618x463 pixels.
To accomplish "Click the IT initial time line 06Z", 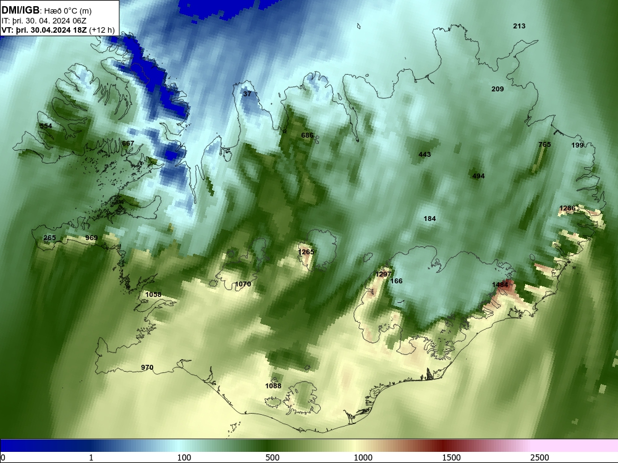I will tap(44, 21).
